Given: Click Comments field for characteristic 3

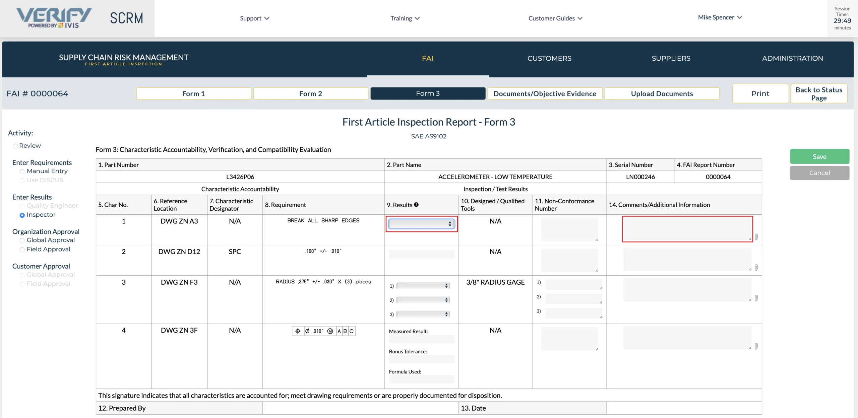Looking at the screenshot, I should (x=687, y=290).
